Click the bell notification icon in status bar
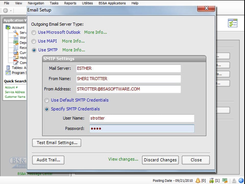The height and width of the screenshot is (184, 245). pos(198,181)
